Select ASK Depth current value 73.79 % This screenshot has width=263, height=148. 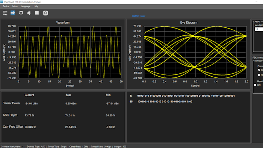pyautogui.click(x=29, y=115)
